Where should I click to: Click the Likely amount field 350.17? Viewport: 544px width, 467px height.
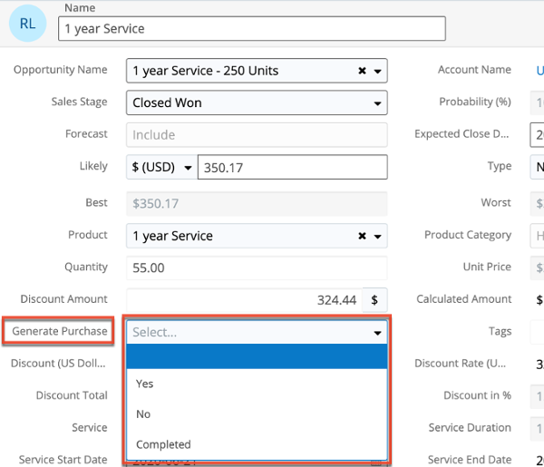point(291,168)
